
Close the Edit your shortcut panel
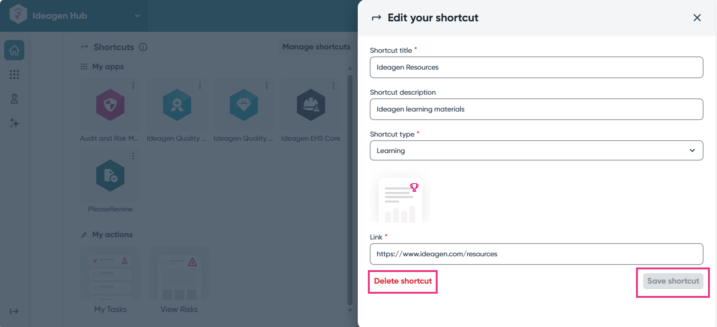coord(697,18)
